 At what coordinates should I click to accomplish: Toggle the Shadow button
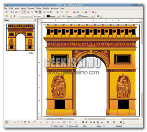pyautogui.click(x=98, y=16)
